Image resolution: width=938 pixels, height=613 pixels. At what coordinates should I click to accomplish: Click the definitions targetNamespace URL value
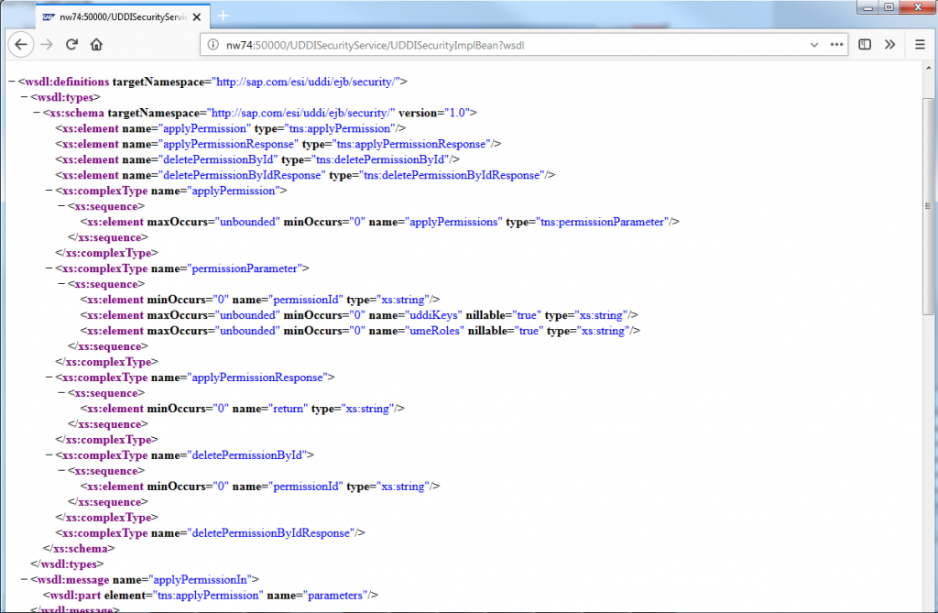coord(306,82)
